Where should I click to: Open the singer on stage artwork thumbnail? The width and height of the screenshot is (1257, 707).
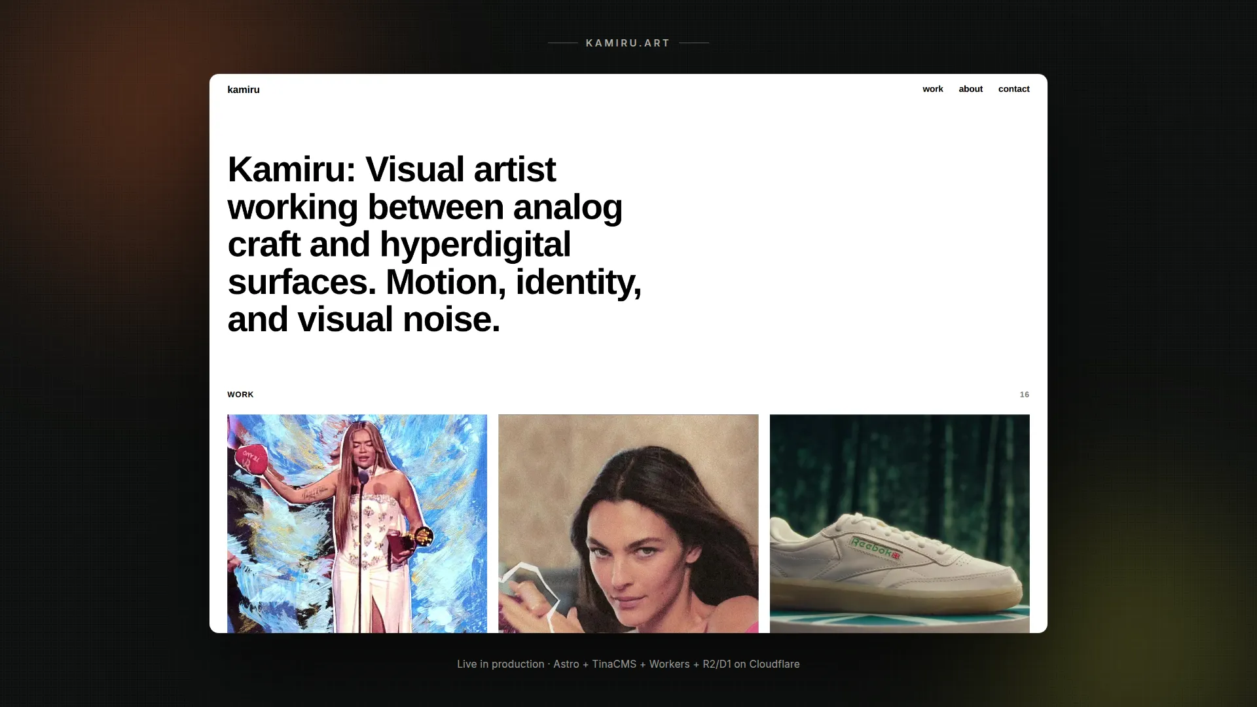tap(357, 524)
